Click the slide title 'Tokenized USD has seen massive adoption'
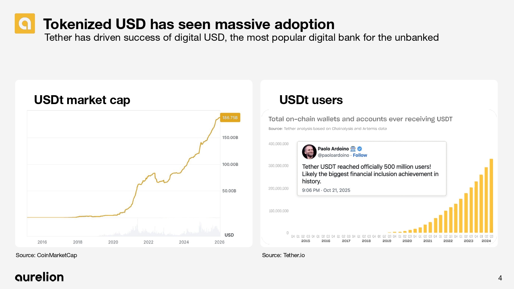Viewport: 514px width, 289px height. tap(189, 24)
